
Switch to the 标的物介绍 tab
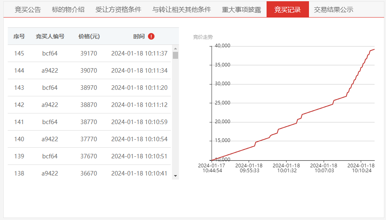[x=68, y=10]
